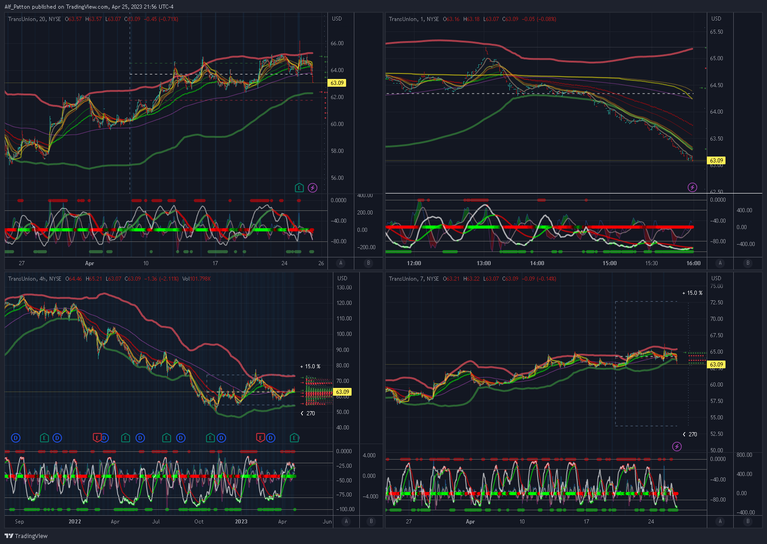Click the purple lightning icon on 1-minute chart
Viewport: 767px width, 544px height.
pos(692,187)
